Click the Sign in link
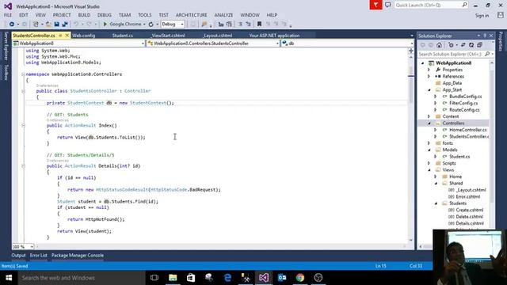507x285 pixels. point(482,16)
